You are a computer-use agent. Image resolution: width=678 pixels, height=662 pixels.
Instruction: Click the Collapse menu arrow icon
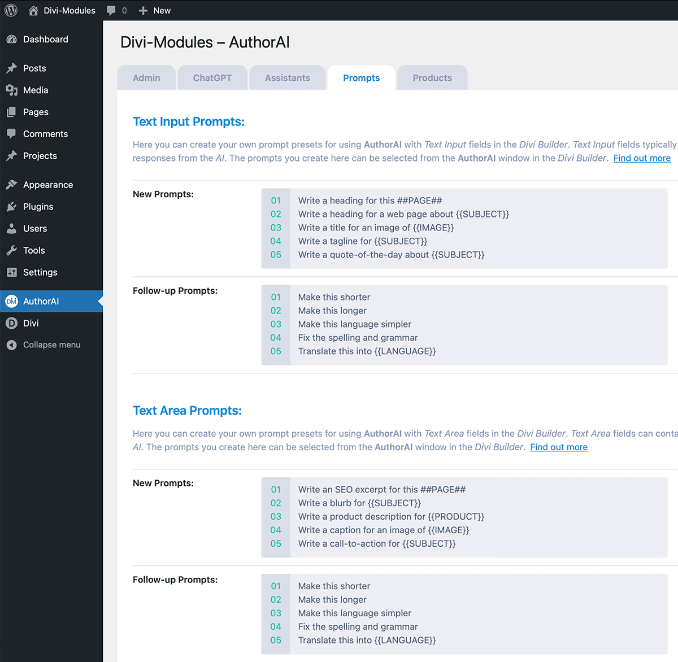11,345
